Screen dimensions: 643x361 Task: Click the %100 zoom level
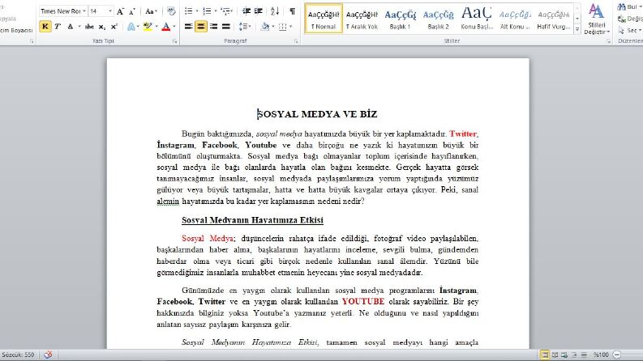[601, 355]
